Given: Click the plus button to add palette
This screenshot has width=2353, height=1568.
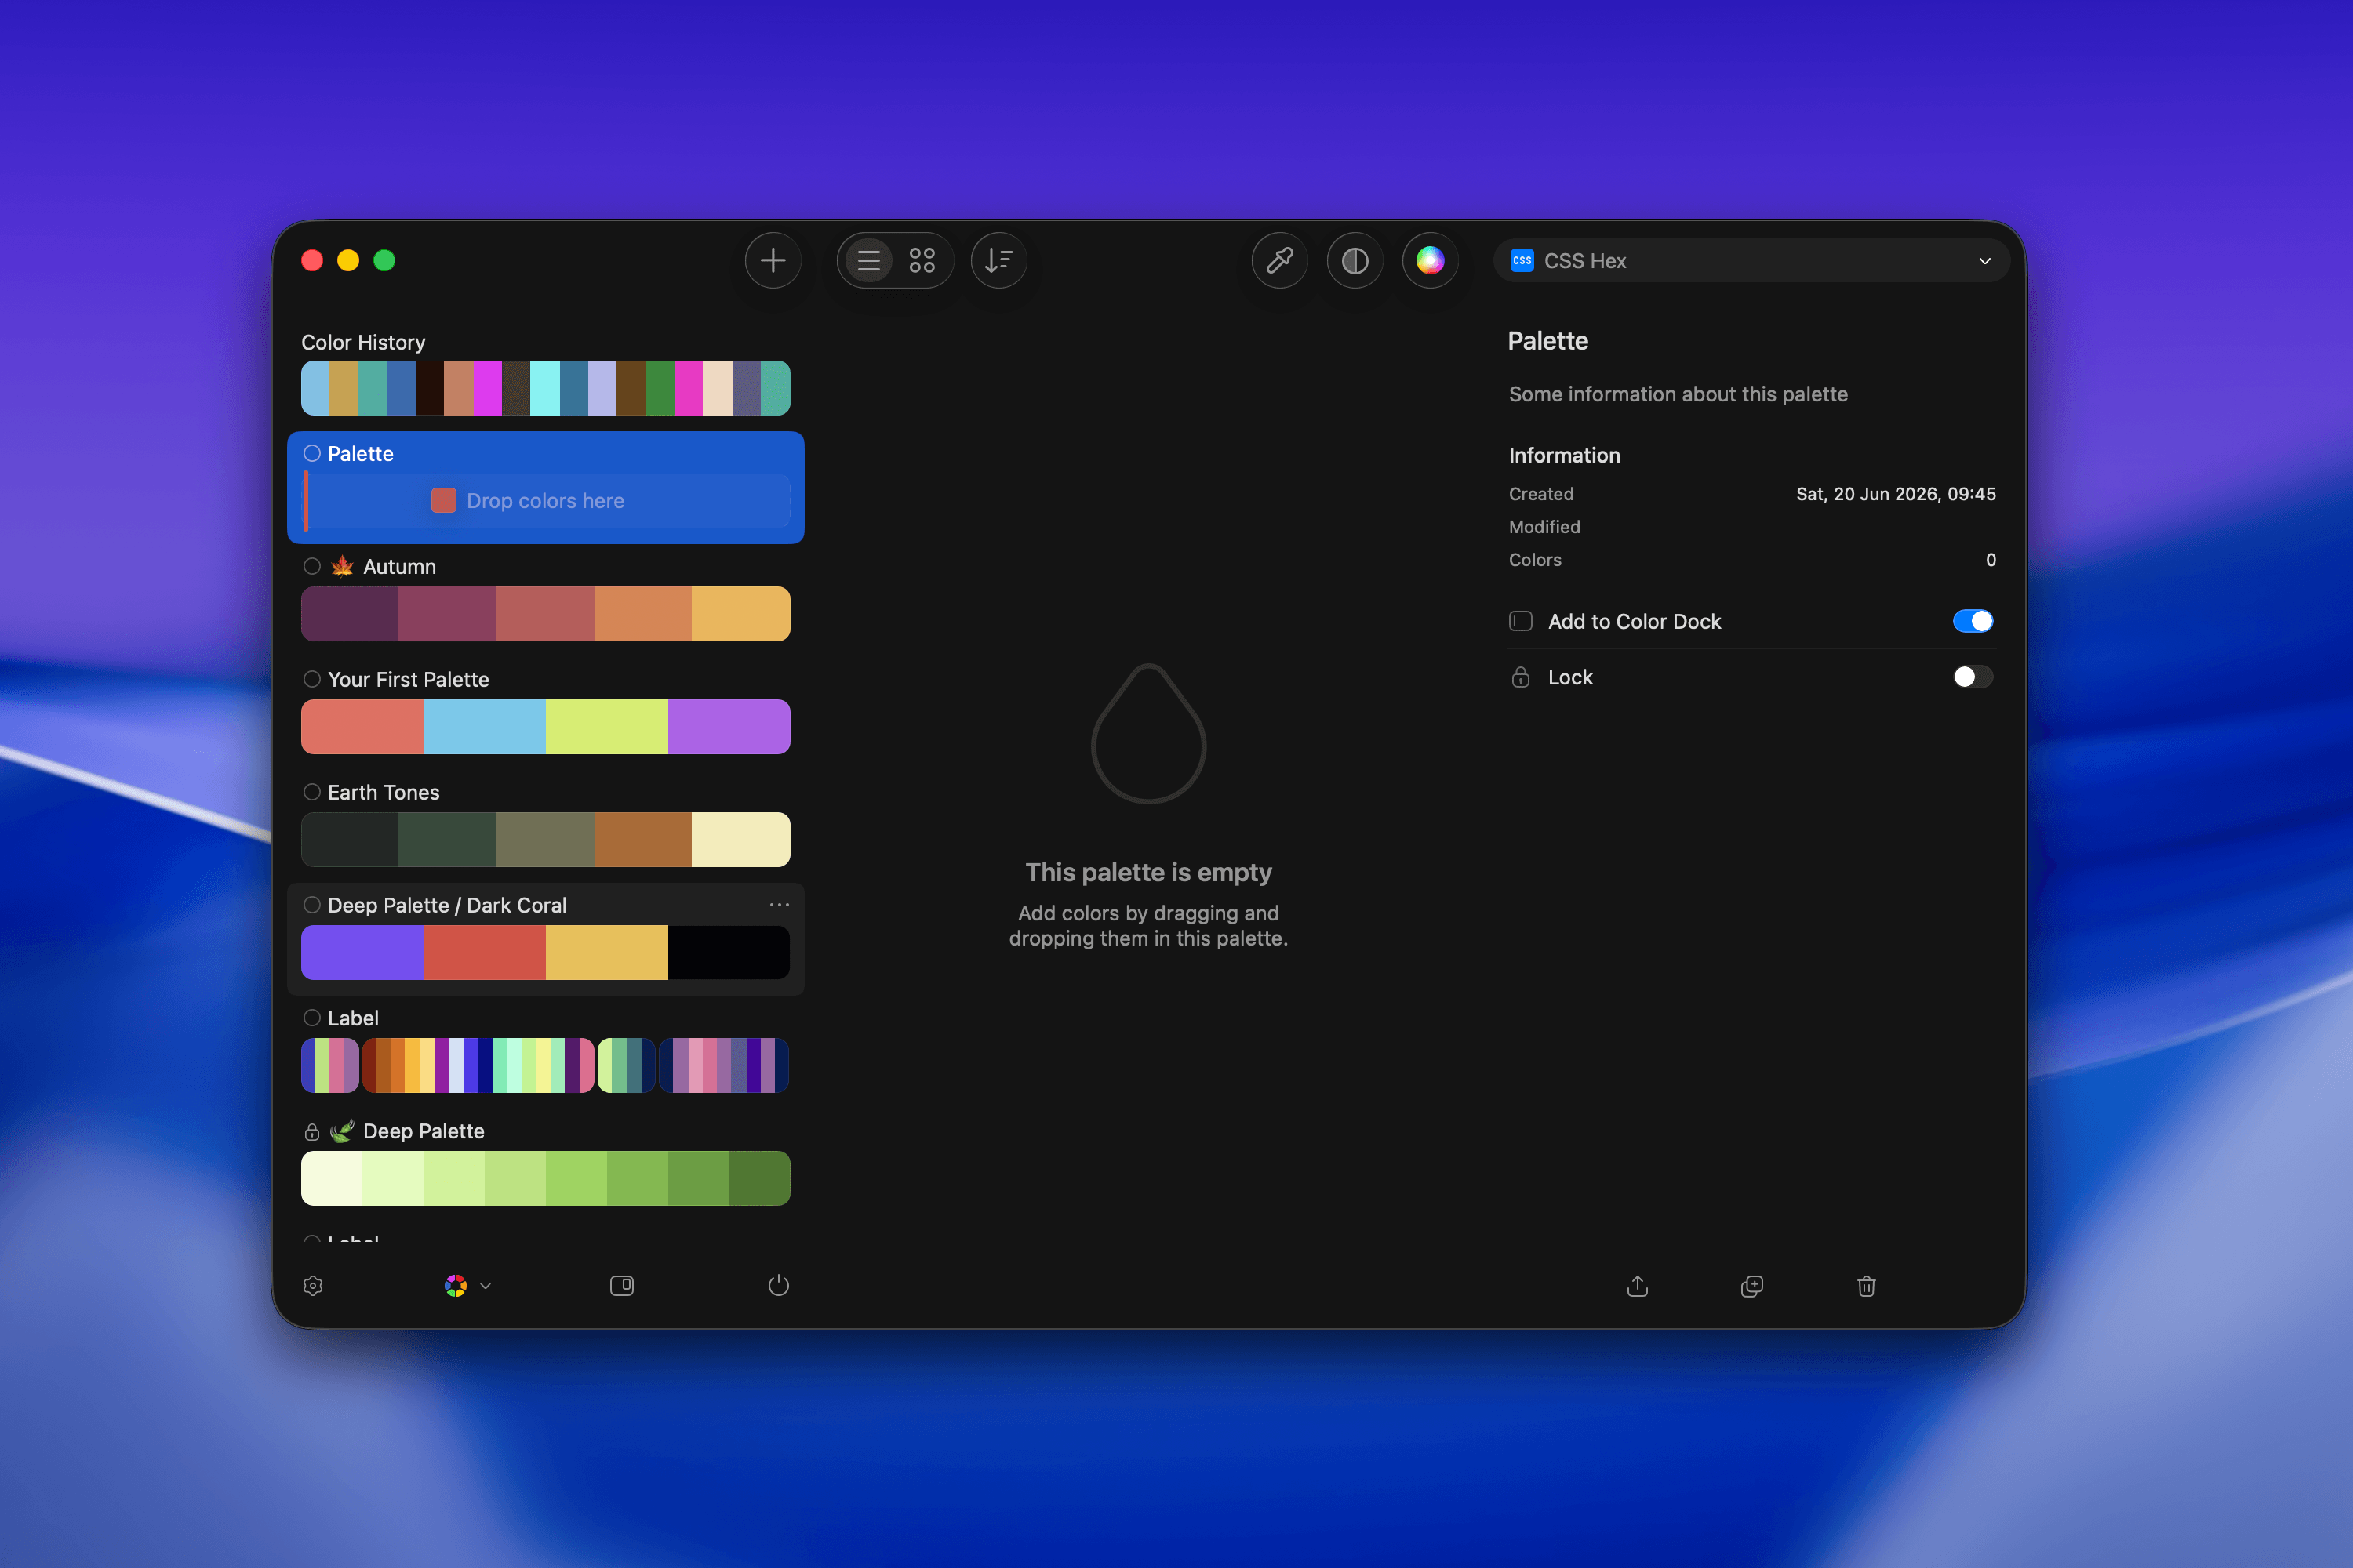Looking at the screenshot, I should pos(773,261).
